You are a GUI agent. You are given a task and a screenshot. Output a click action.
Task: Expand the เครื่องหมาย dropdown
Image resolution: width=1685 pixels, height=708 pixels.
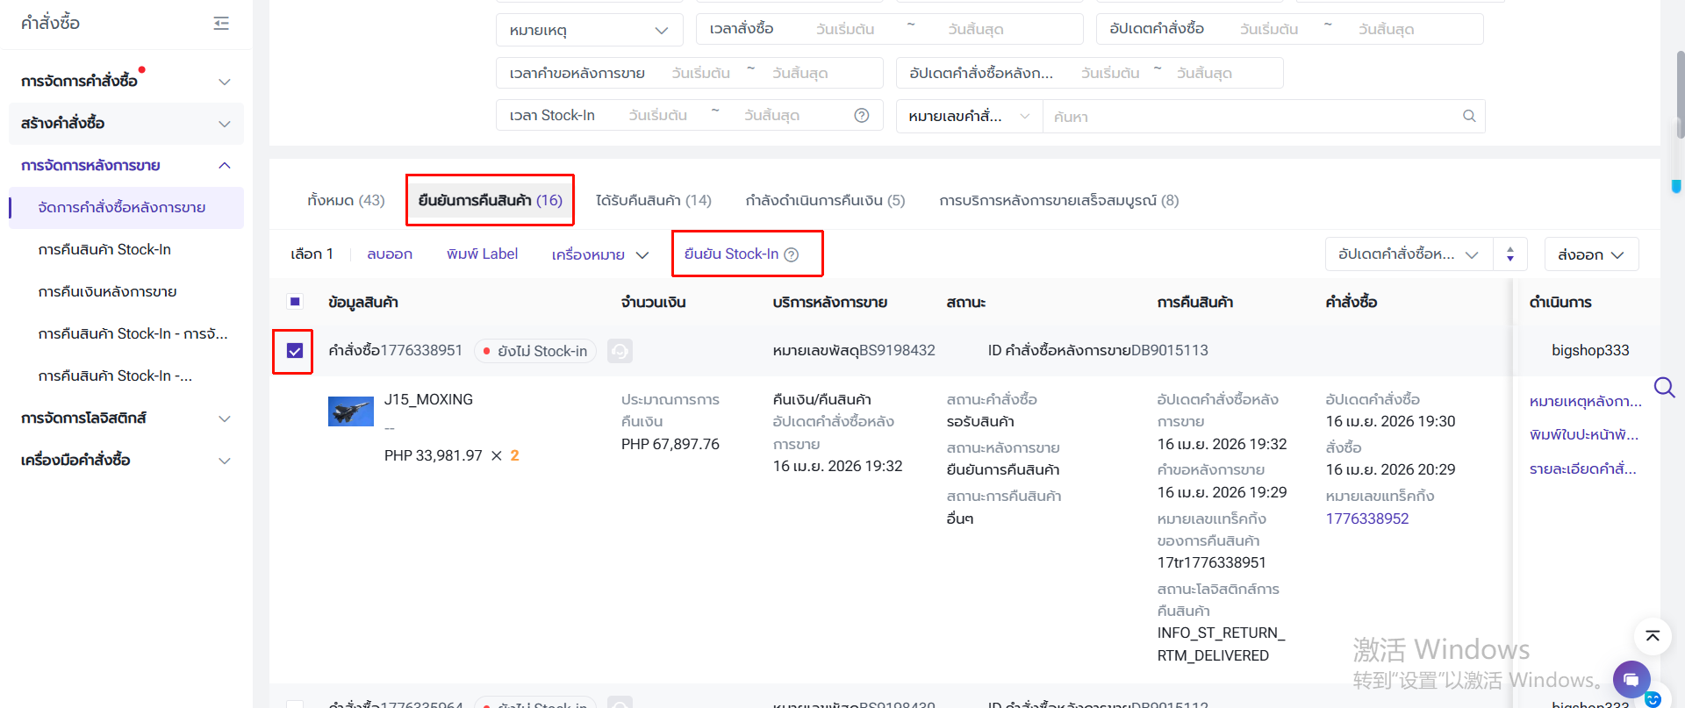(600, 254)
